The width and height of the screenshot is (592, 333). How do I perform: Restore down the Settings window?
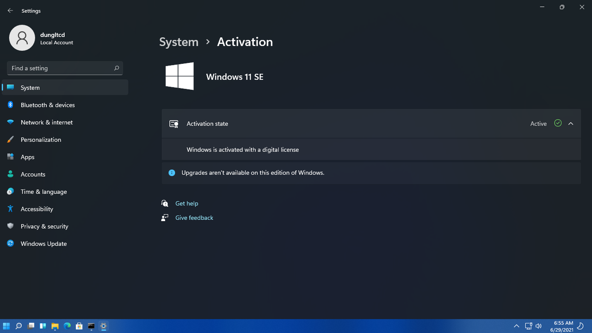[562, 7]
